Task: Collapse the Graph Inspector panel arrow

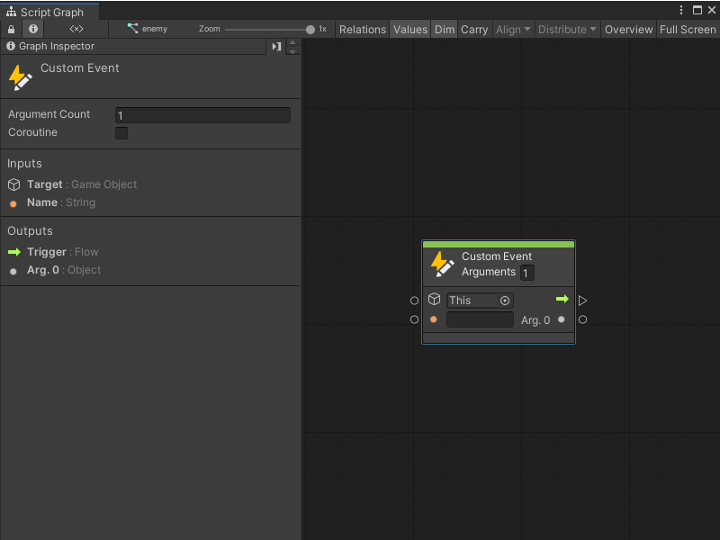Action: point(276,46)
